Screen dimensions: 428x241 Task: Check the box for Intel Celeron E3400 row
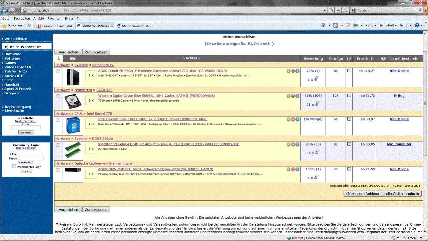(58, 120)
